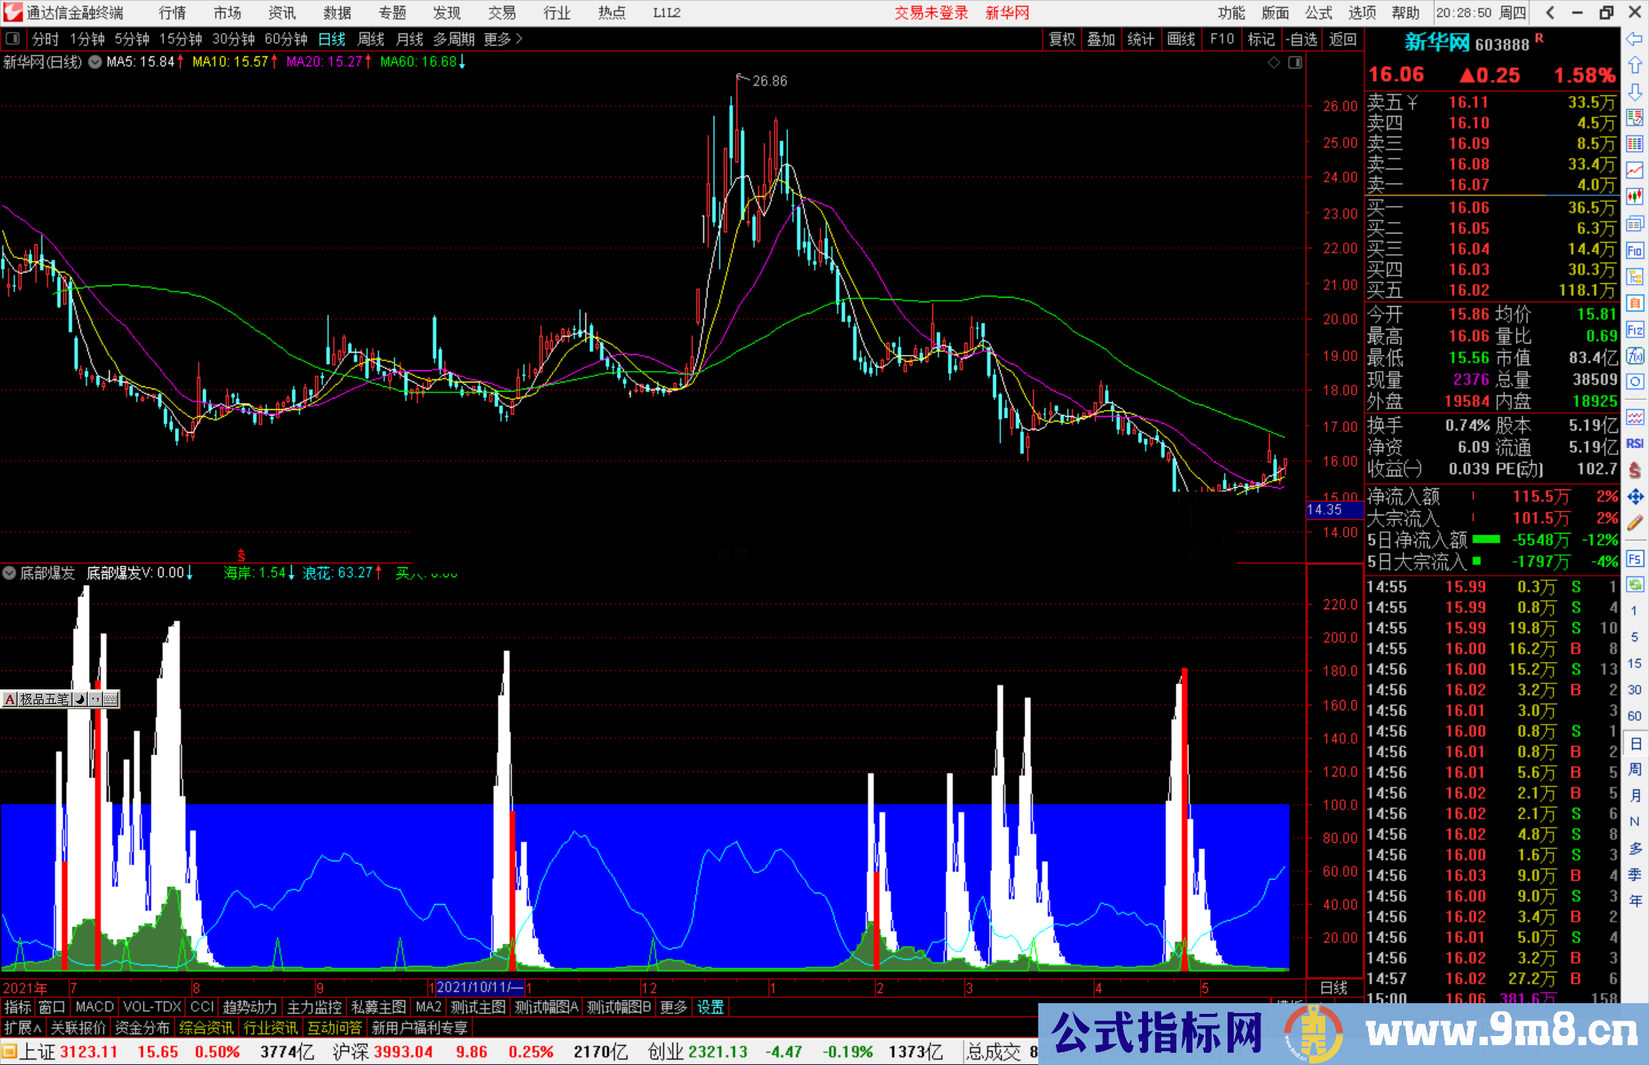Toggle the left side panel icon
The height and width of the screenshot is (1065, 1649).
pyautogui.click(x=13, y=38)
